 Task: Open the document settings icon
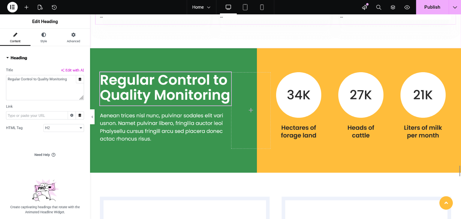[40, 7]
